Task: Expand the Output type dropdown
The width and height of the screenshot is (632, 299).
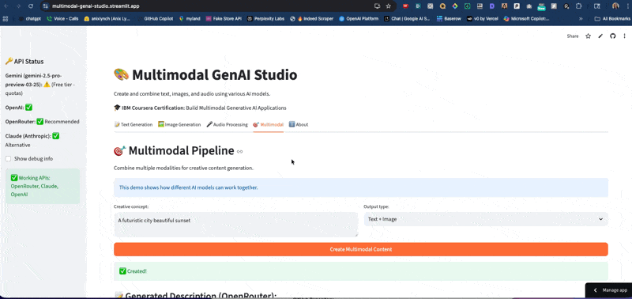Action: pos(486,219)
